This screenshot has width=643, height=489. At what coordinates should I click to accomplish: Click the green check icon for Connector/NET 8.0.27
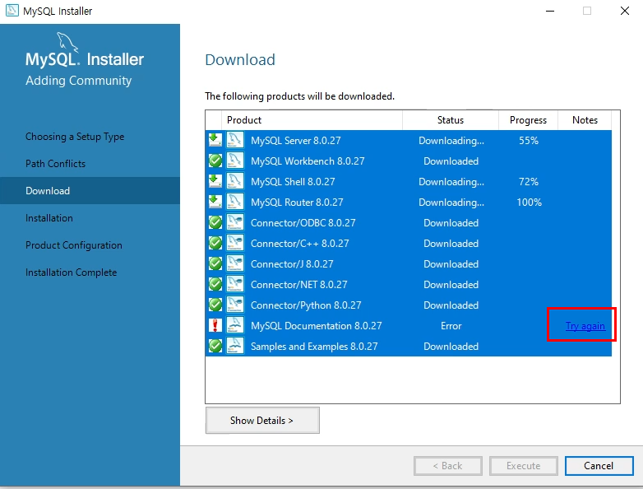click(x=215, y=284)
